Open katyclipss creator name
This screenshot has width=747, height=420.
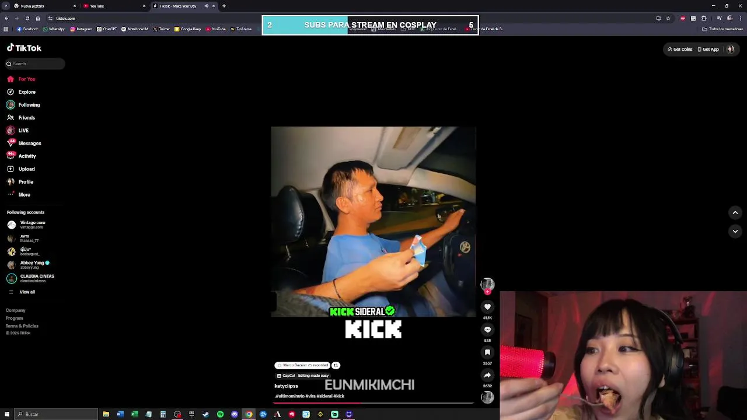point(286,386)
